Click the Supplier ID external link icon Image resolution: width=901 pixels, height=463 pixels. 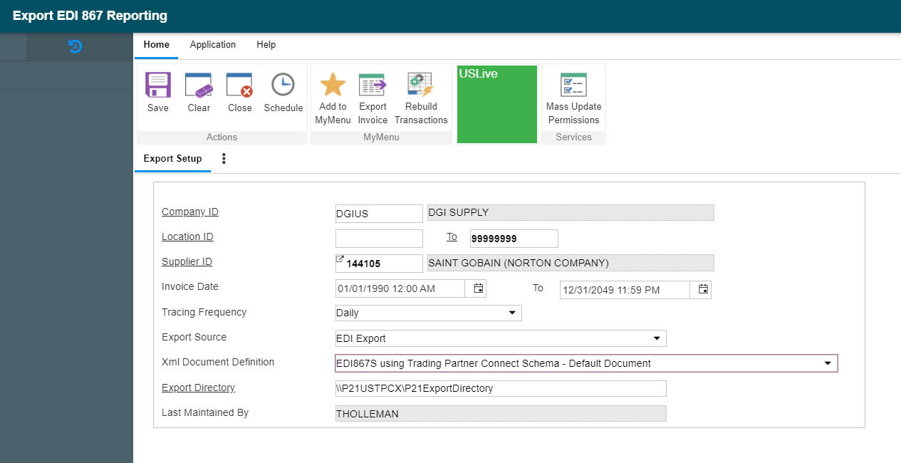pyautogui.click(x=340, y=259)
